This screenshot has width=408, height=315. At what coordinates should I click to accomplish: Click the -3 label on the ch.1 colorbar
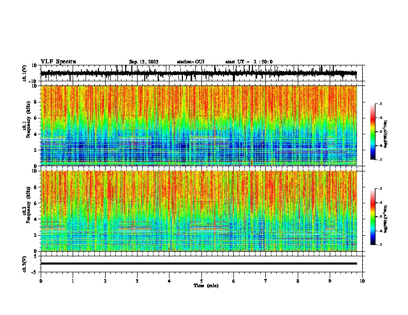click(x=380, y=103)
